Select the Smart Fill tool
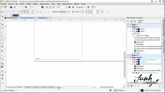The image size is (165, 93). (x=2, y=78)
